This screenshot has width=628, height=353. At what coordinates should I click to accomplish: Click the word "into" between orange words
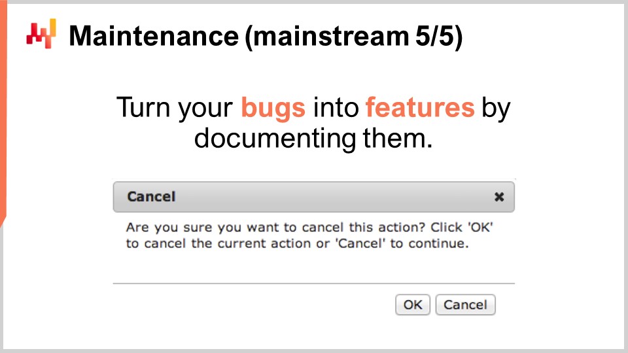coord(336,107)
